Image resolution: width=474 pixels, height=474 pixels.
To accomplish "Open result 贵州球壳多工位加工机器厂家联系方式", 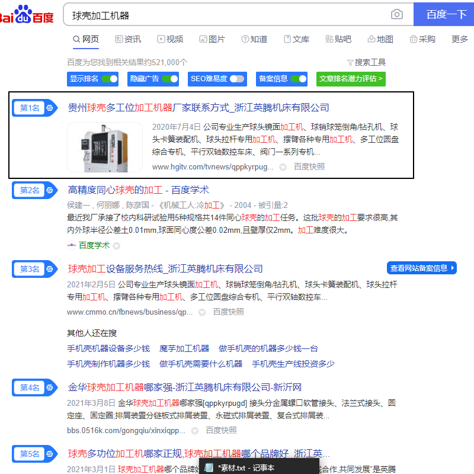I will 198,108.
